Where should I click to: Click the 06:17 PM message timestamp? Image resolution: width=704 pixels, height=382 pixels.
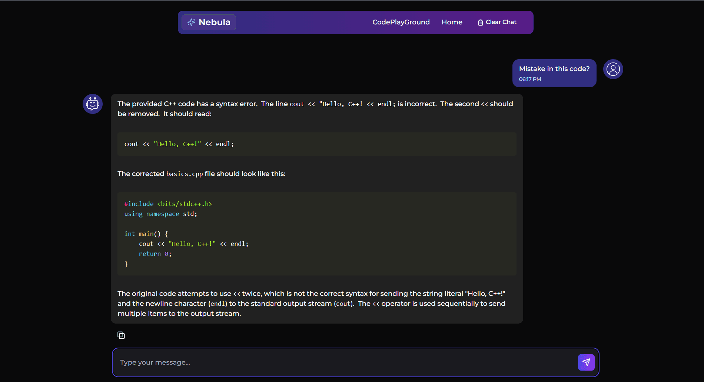530,79
